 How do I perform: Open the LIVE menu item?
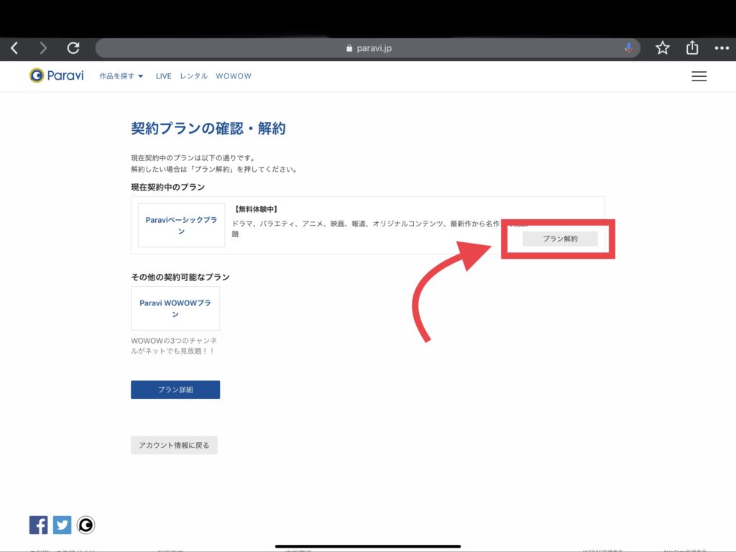pos(163,76)
